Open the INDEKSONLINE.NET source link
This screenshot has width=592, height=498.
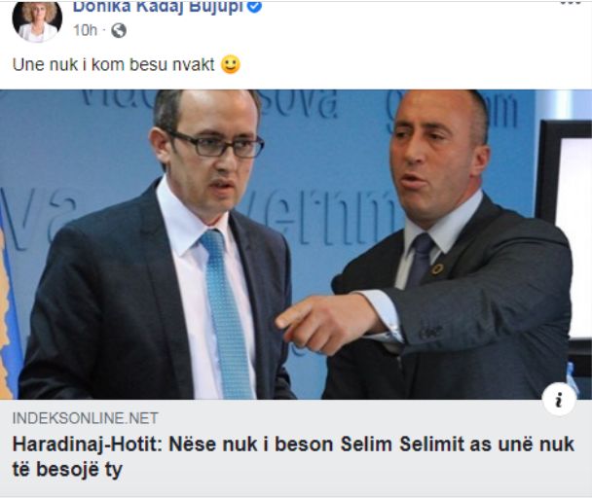point(86,418)
